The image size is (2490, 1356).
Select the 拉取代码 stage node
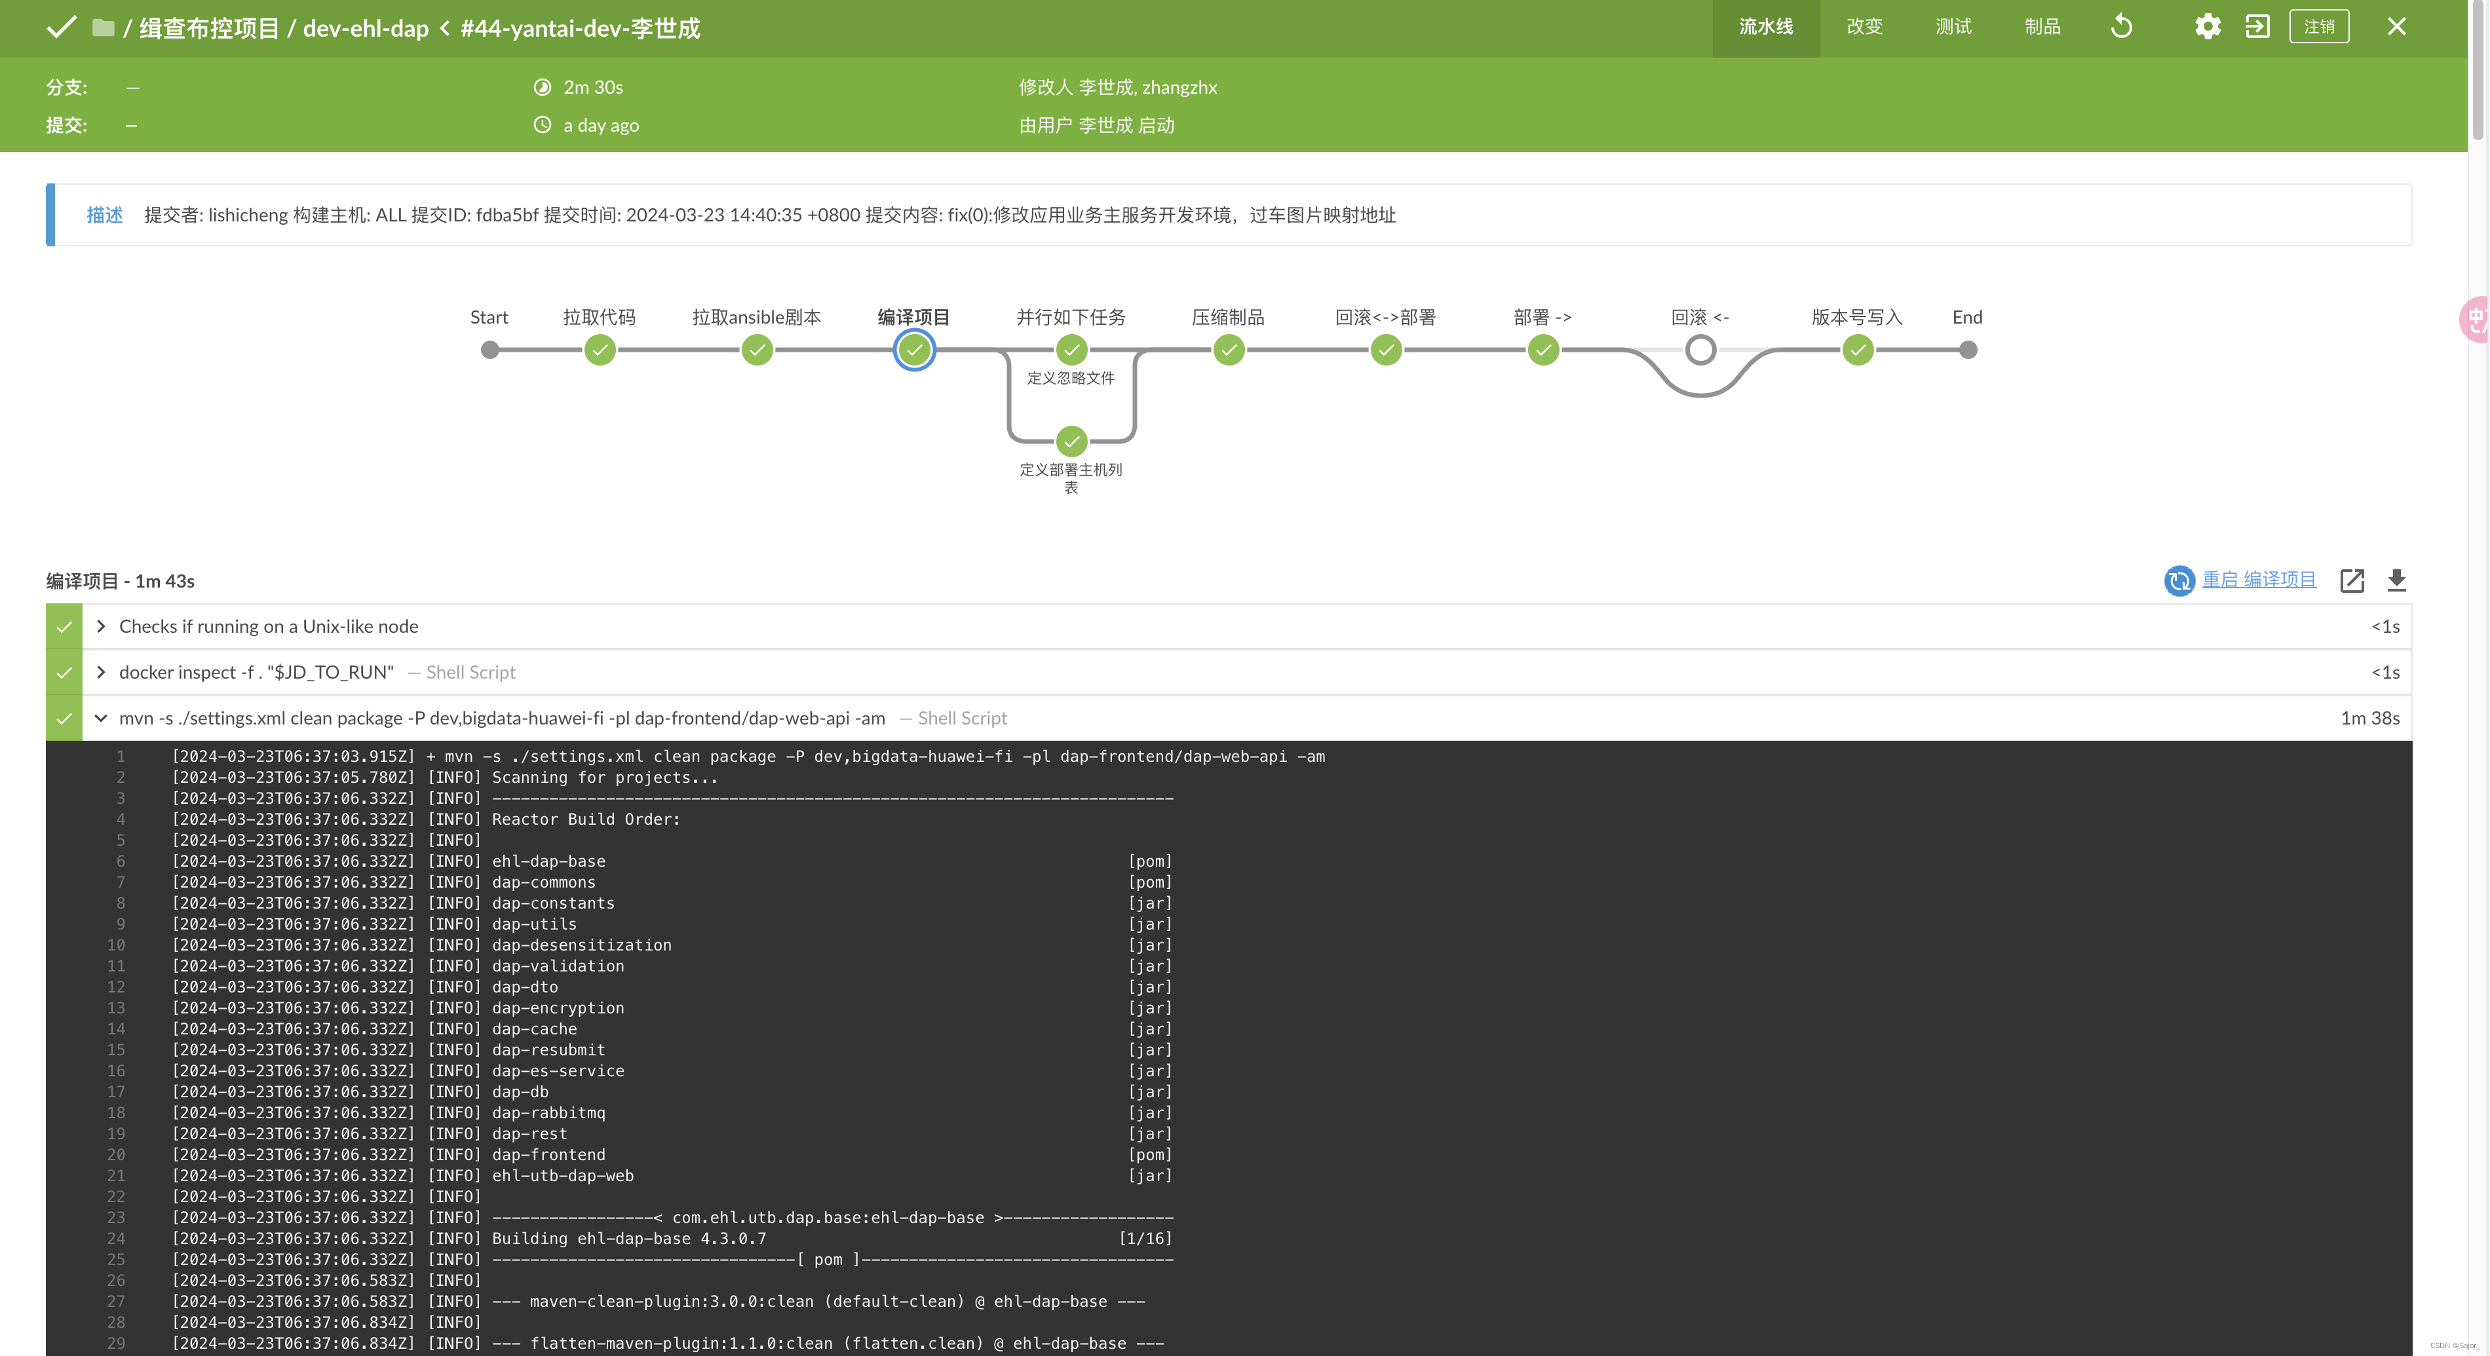tap(600, 350)
